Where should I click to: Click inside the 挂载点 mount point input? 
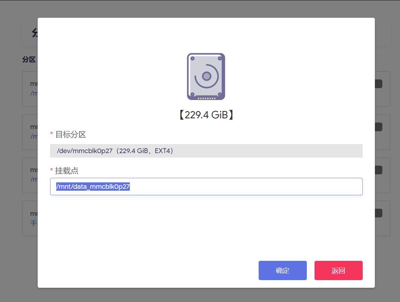[244, 187]
